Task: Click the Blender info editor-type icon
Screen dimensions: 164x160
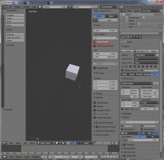Action: pos(5,7)
